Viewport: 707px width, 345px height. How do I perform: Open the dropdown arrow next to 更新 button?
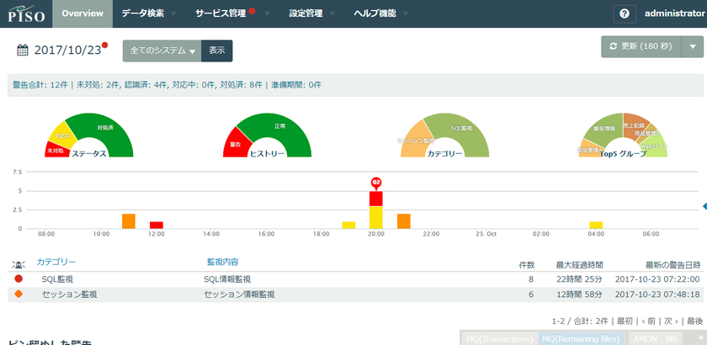[692, 47]
